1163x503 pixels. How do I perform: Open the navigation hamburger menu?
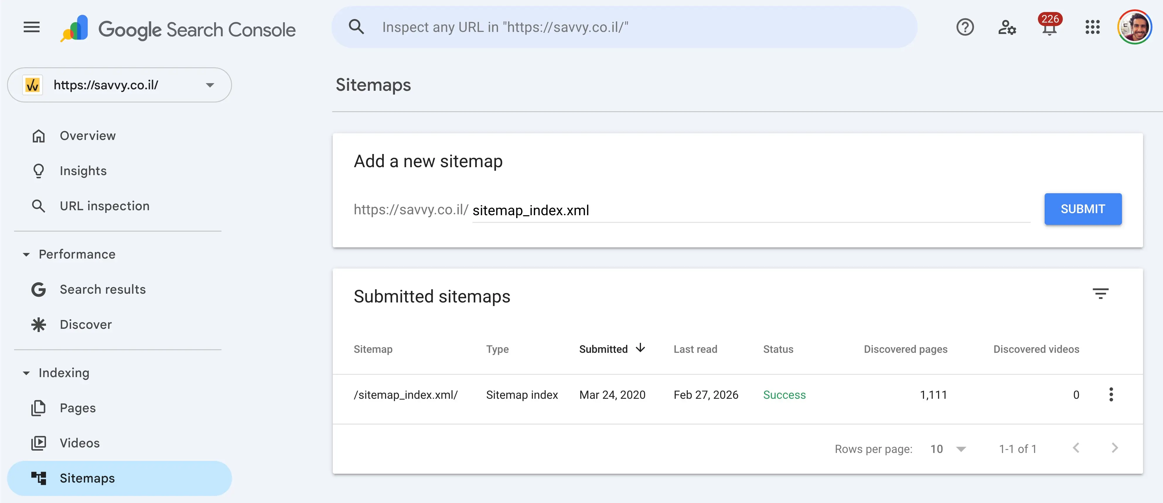pos(31,27)
